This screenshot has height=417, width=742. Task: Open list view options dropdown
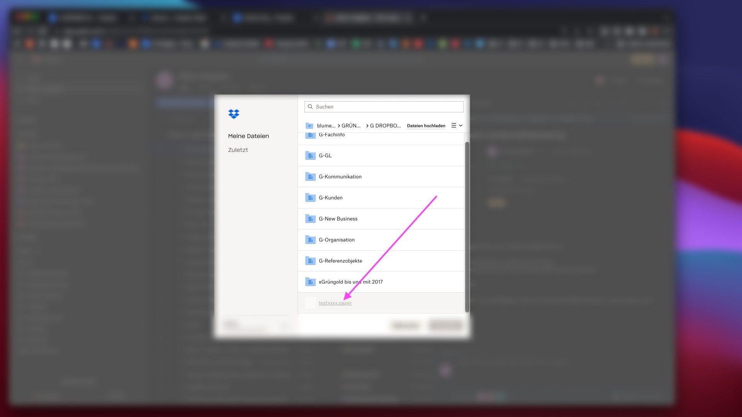coord(457,125)
